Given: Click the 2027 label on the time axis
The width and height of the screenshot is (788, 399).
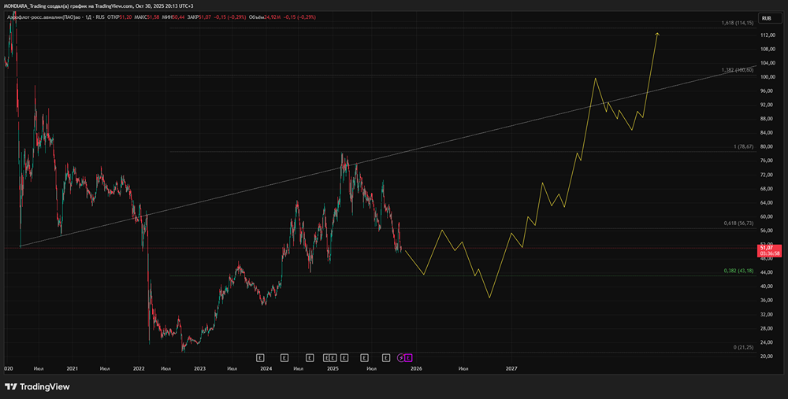Looking at the screenshot, I should point(511,368).
